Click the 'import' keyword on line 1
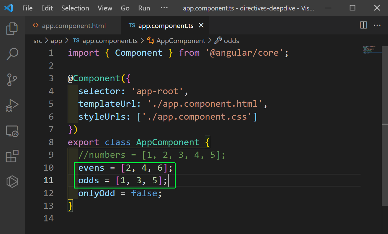 pos(83,53)
